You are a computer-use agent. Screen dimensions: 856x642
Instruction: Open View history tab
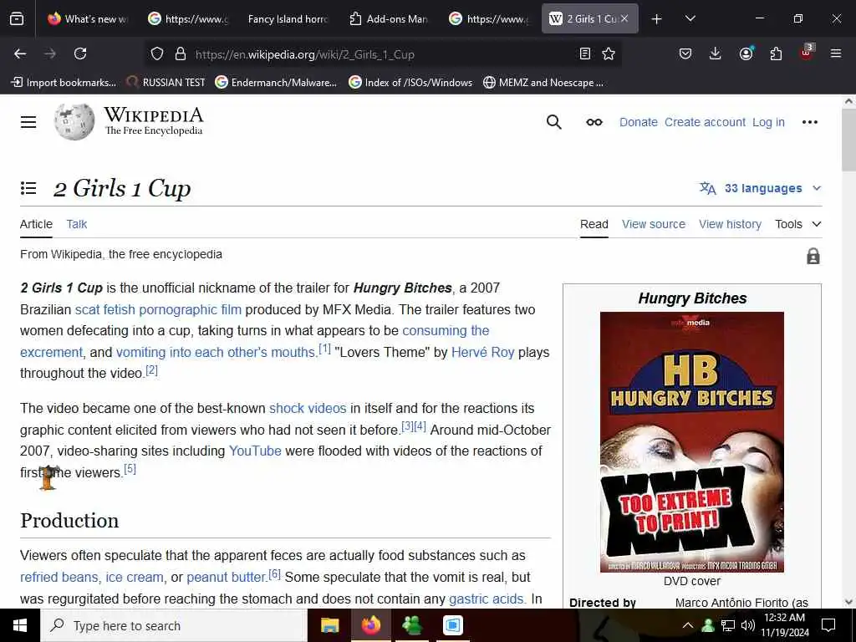(x=730, y=224)
